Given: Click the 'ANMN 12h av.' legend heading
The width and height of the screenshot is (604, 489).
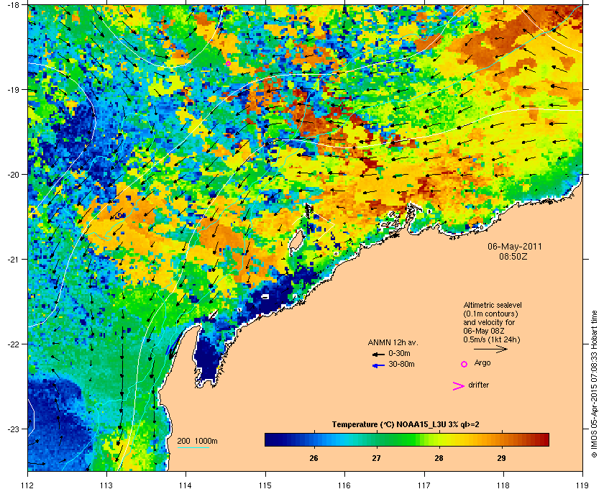Looking at the screenshot, I should (x=393, y=342).
